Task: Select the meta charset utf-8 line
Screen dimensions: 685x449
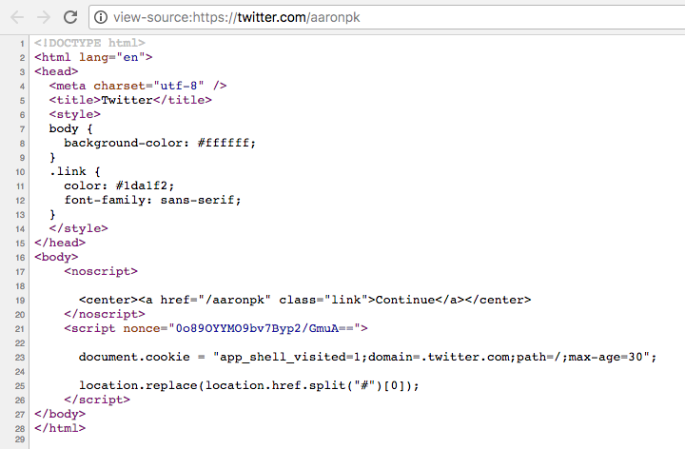Action: pos(138,86)
